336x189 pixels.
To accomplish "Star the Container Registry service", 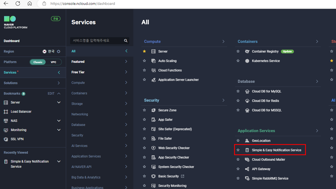I will click(238, 51).
